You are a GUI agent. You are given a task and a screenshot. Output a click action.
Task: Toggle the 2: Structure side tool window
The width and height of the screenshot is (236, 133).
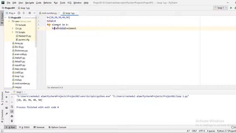click(2, 99)
